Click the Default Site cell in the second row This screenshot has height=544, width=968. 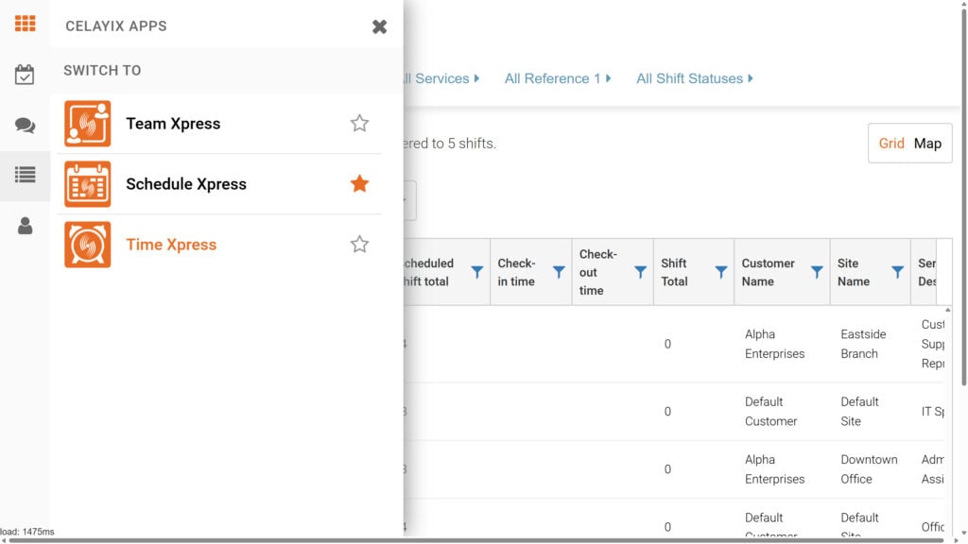pos(859,412)
